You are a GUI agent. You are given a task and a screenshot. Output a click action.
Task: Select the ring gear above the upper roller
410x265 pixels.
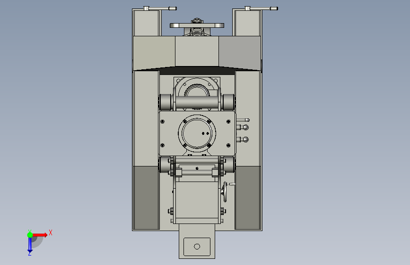(197, 90)
